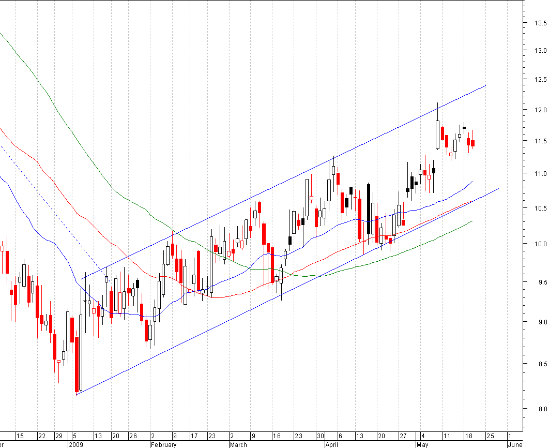Select the 12.0 price level label
The width and height of the screenshot is (549, 448).
tap(540, 110)
